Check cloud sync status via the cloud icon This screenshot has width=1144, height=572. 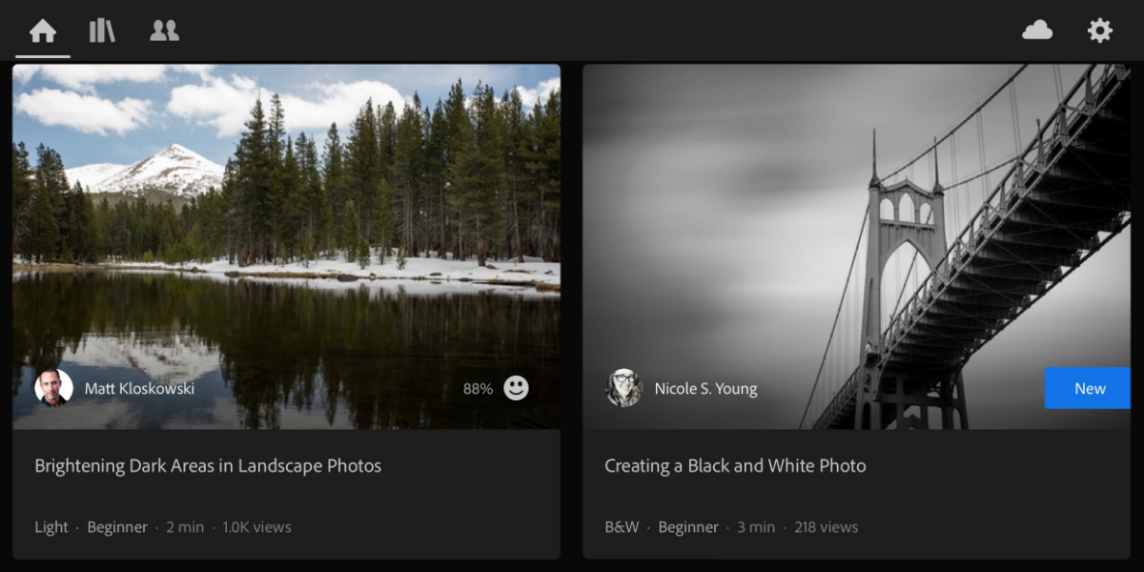click(x=1038, y=30)
